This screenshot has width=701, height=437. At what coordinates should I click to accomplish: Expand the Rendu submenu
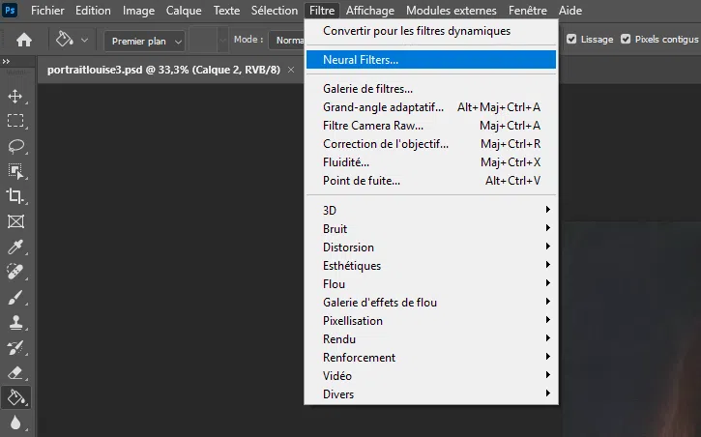431,338
